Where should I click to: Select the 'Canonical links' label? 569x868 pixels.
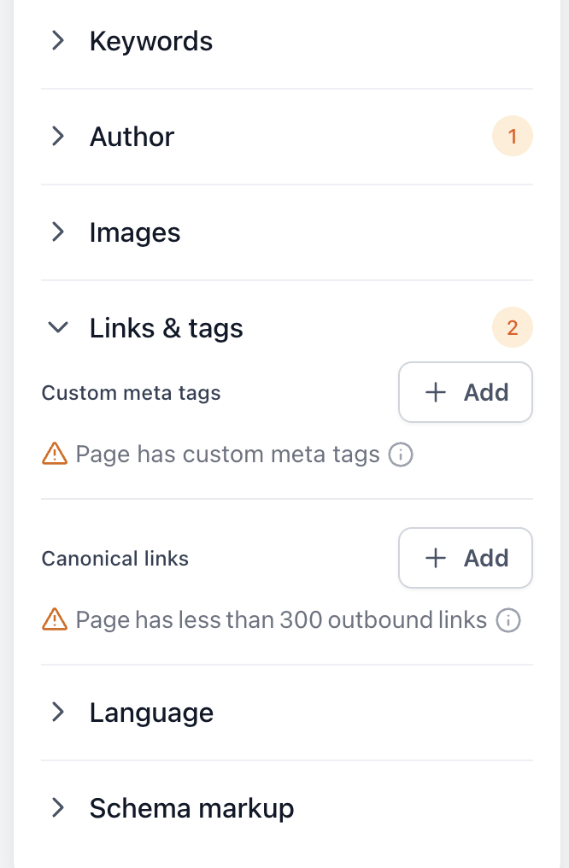tap(114, 559)
